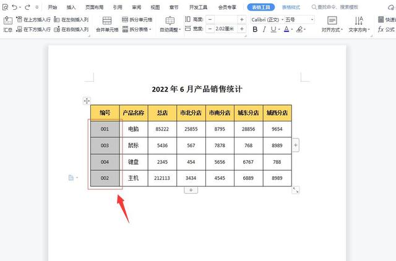The width and height of the screenshot is (396, 261).
Task: Apply the font color A button
Action: click(286, 30)
